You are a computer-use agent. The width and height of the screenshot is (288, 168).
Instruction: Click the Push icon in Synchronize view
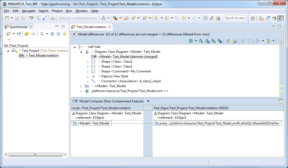point(33,34)
